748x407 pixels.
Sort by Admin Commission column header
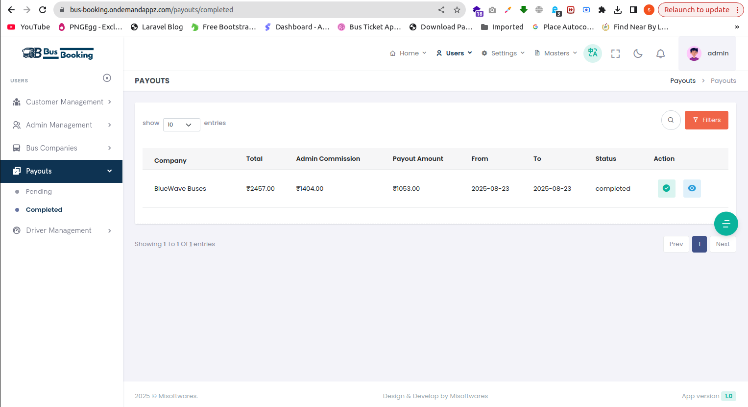tap(328, 159)
